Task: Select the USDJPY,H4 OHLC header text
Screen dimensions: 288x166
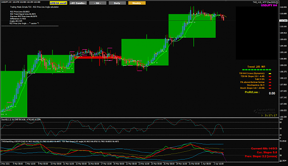Action: pyautogui.click(x=21, y=2)
